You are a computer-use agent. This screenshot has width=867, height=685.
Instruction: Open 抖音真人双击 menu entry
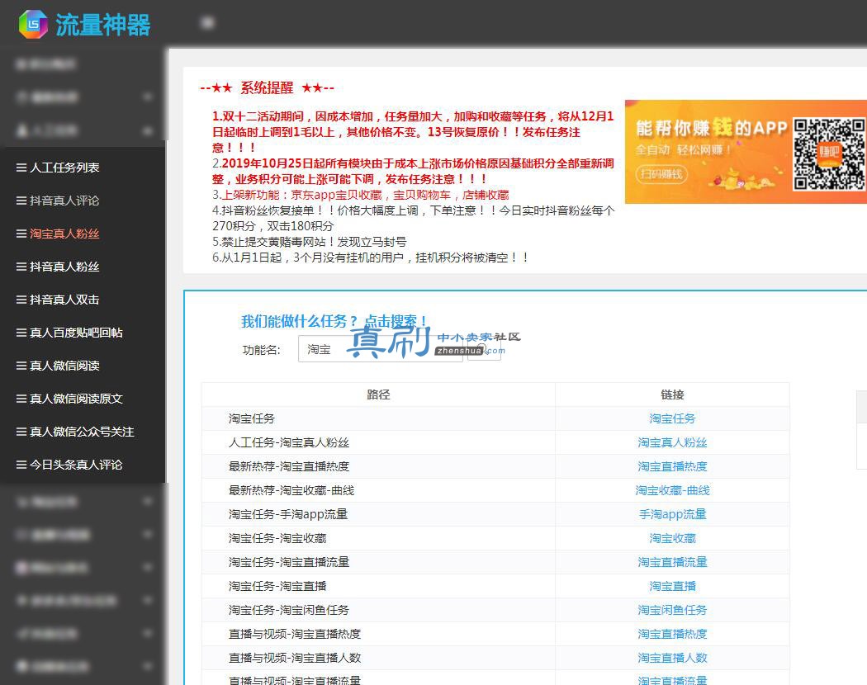[64, 300]
